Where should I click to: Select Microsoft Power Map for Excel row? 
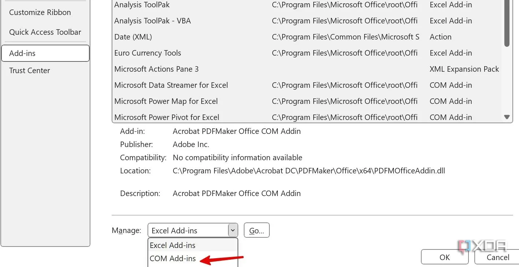(x=307, y=101)
